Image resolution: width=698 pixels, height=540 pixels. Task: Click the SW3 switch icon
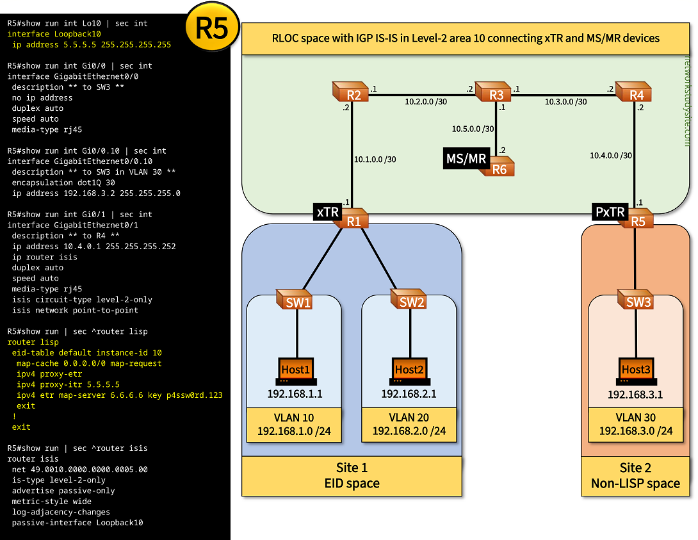click(635, 300)
